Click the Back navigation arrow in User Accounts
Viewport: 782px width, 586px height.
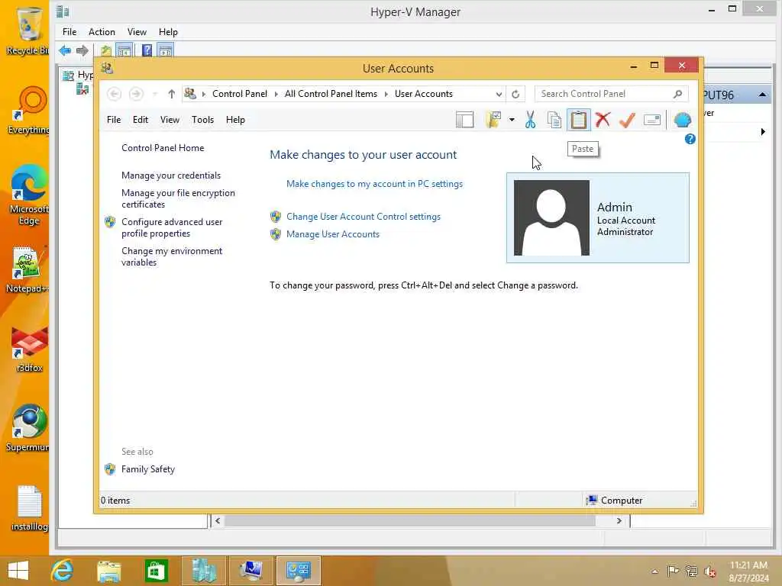[115, 94]
